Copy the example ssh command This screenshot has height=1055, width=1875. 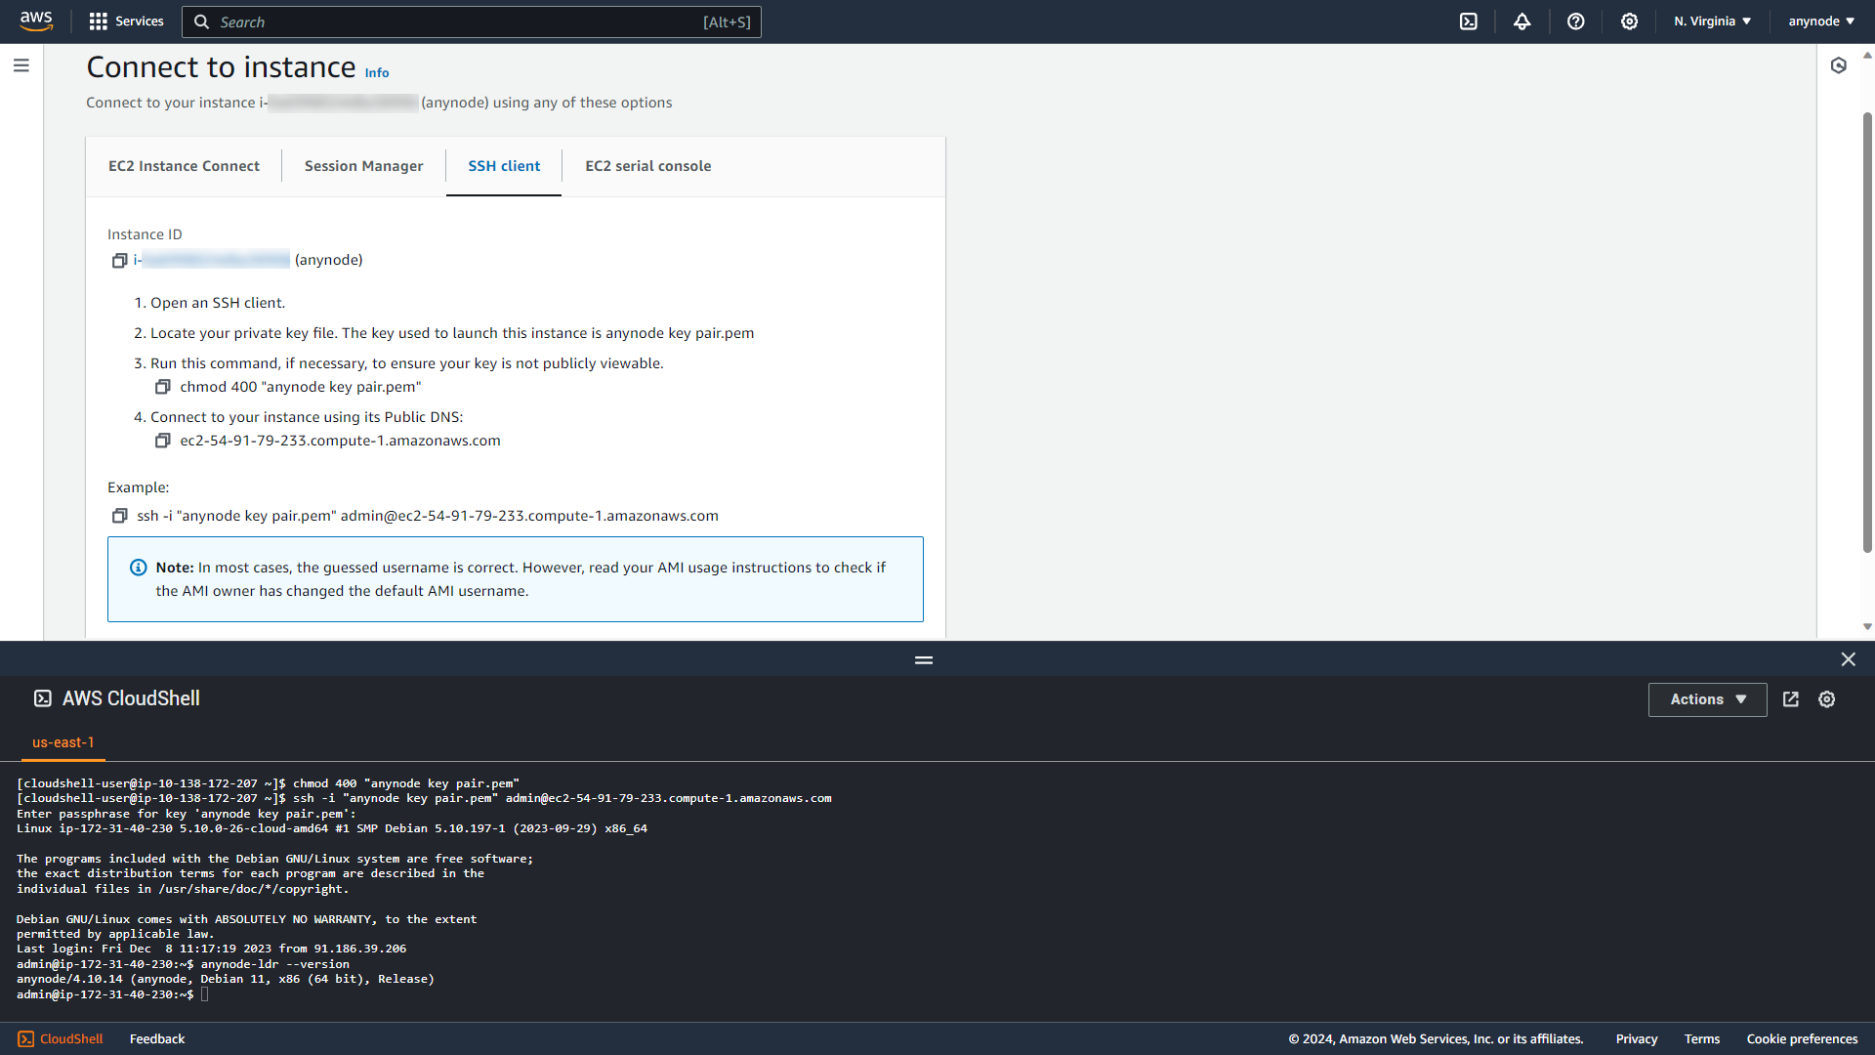[x=119, y=516]
